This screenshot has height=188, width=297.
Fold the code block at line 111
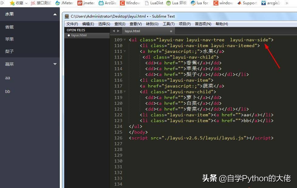pyautogui.click(x=125, y=51)
